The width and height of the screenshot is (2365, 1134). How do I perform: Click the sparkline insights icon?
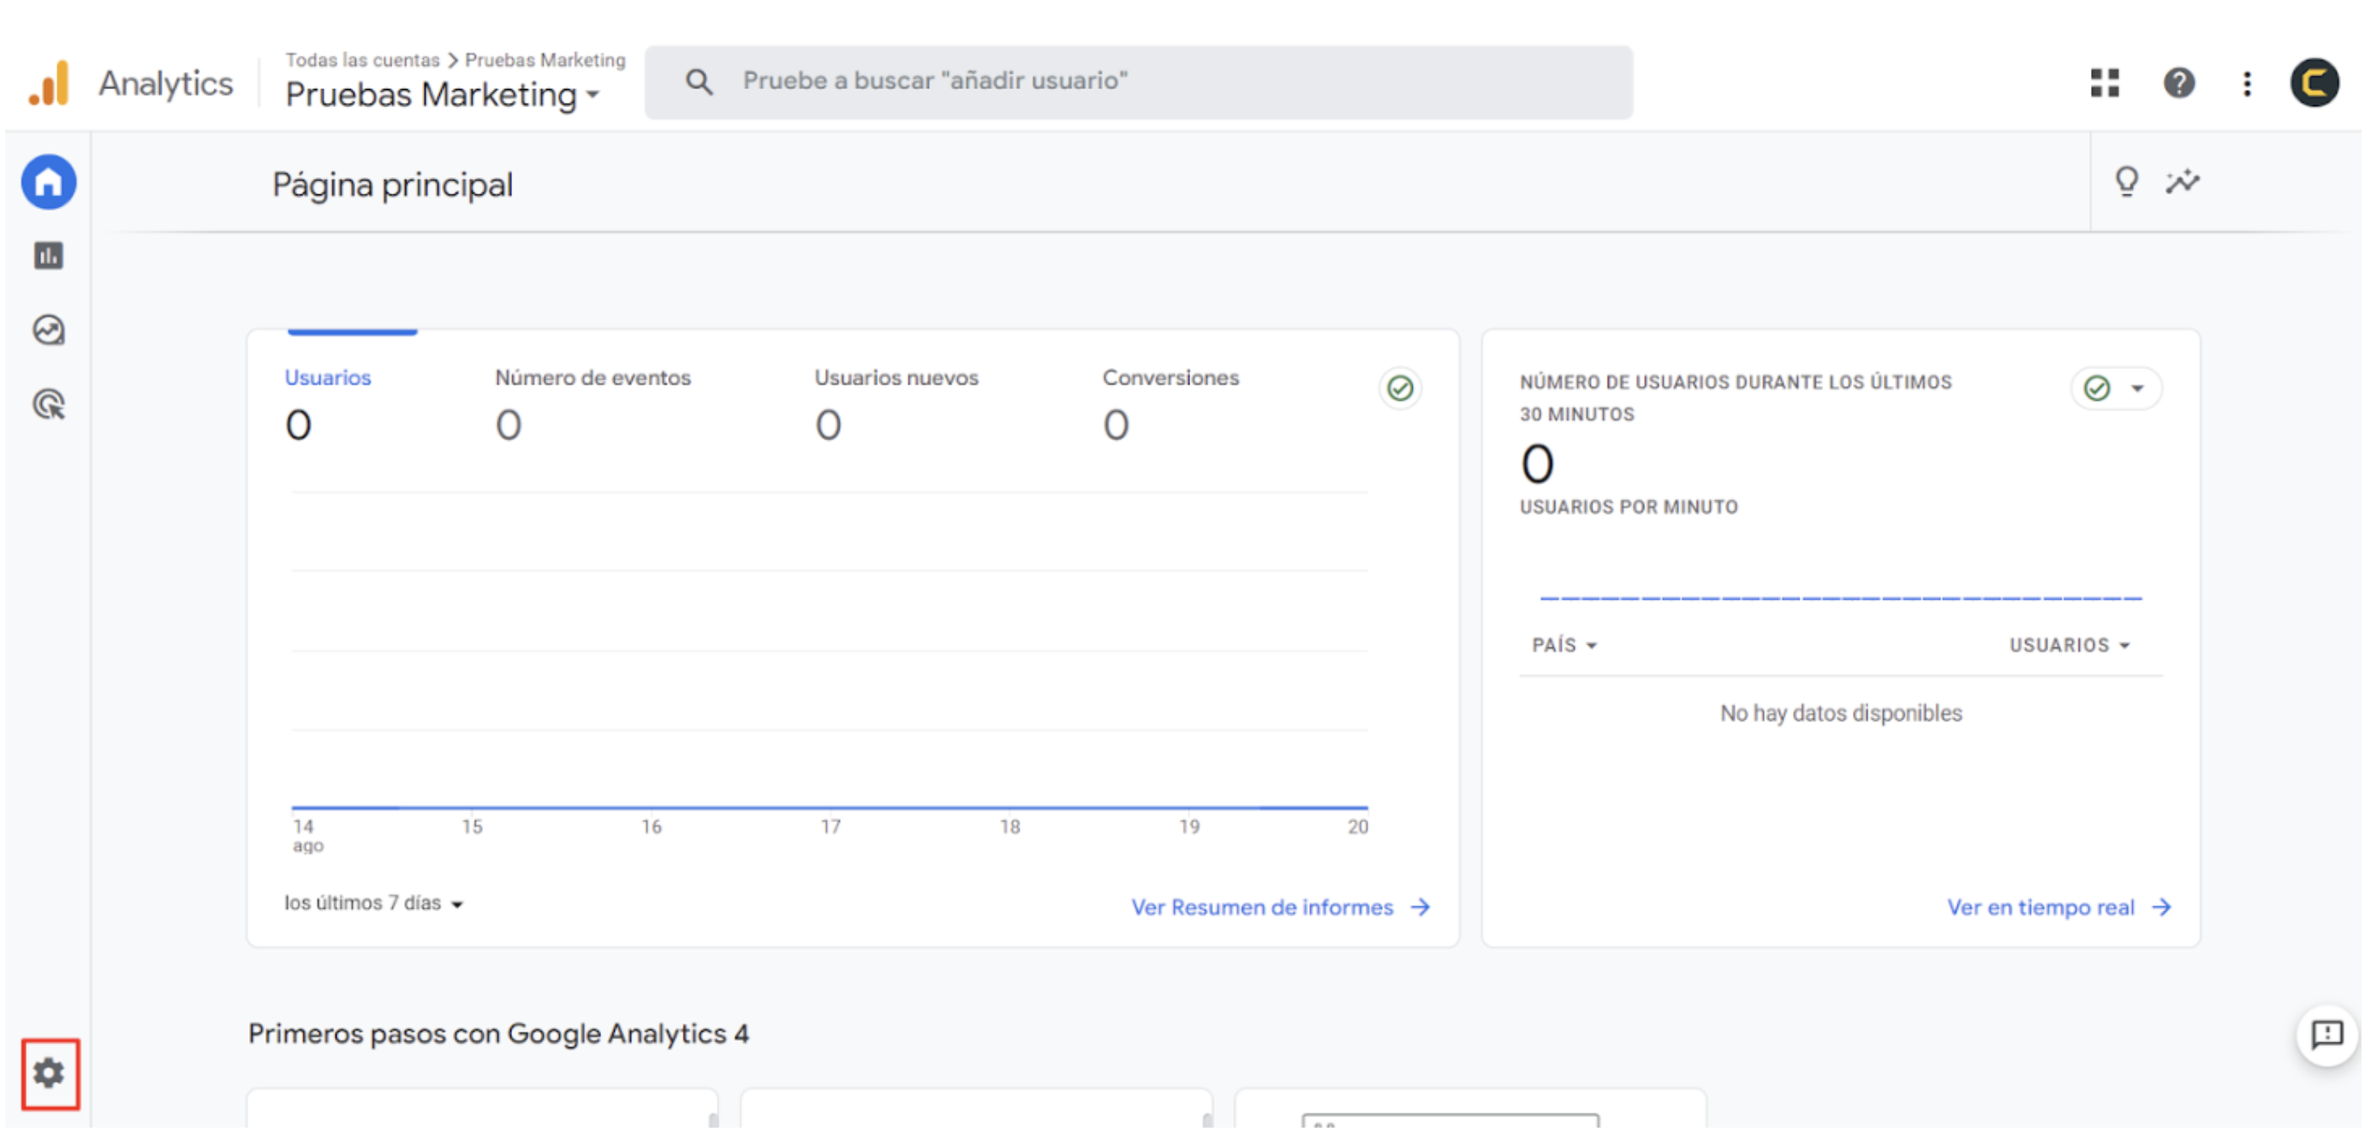point(2183,181)
